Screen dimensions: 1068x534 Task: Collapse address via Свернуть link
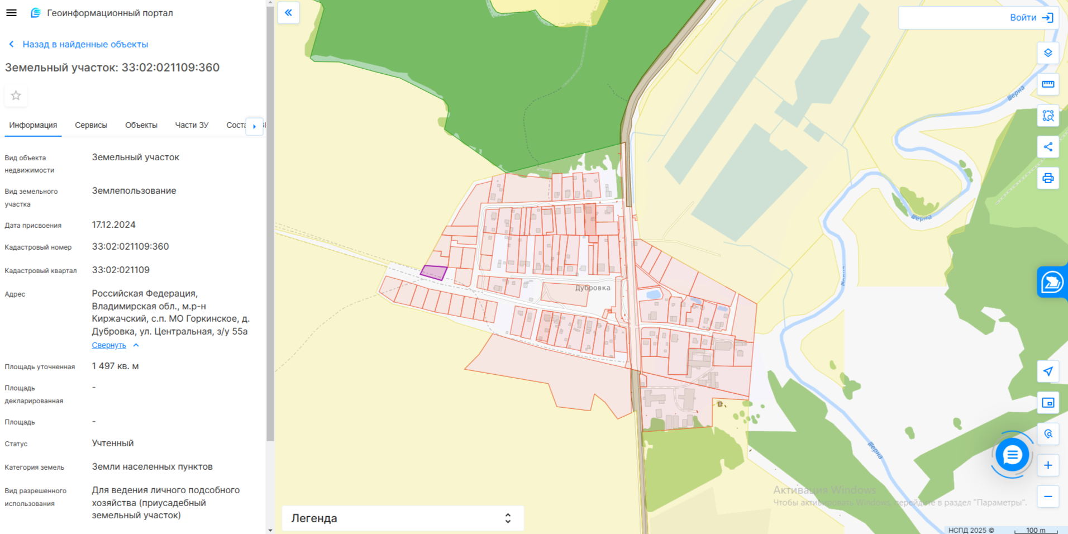[x=109, y=345]
